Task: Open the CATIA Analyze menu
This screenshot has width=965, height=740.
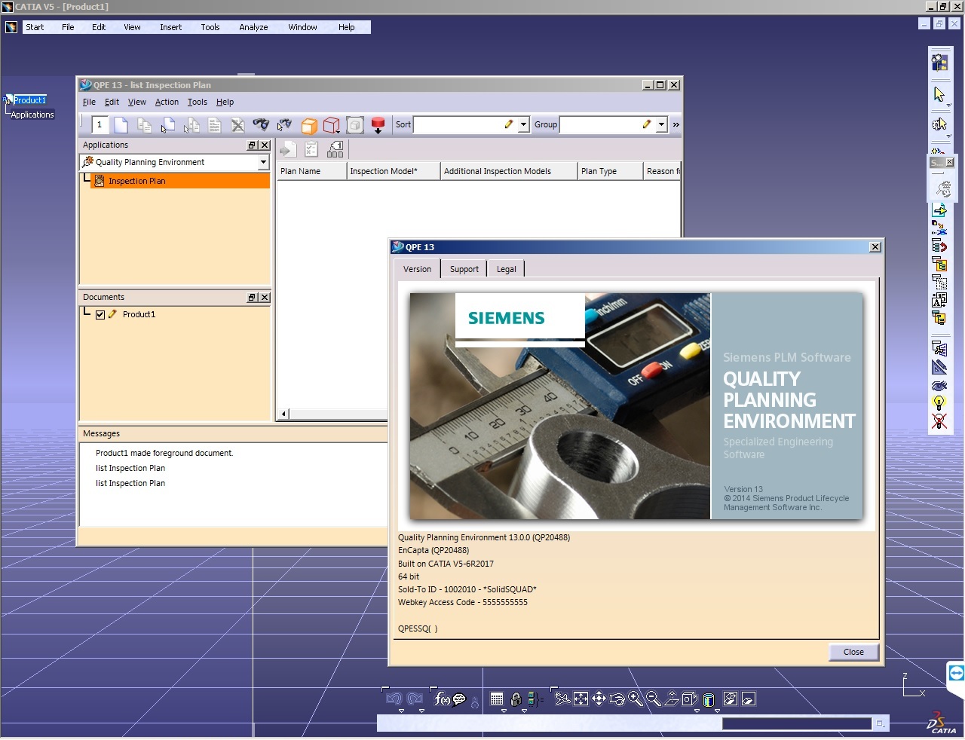Action: click(x=253, y=27)
